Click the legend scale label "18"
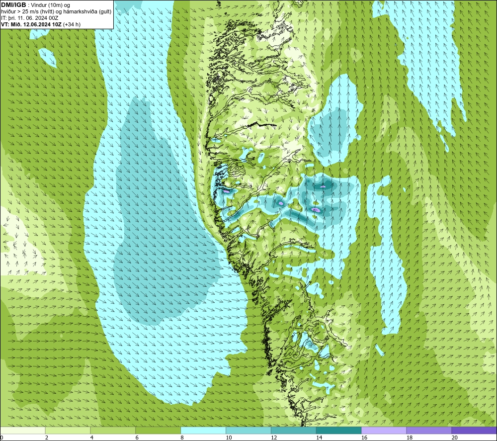 pyautogui.click(x=410, y=438)
